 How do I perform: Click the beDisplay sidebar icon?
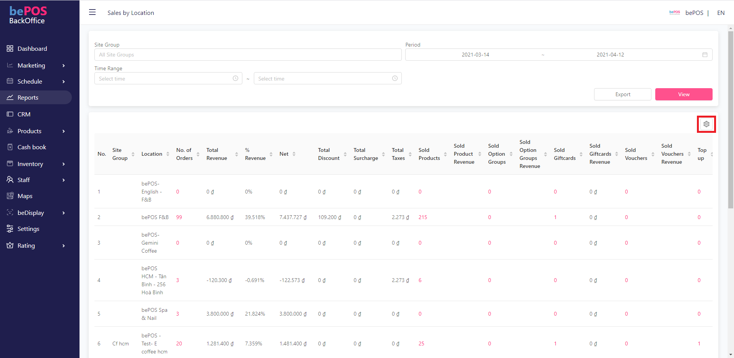[10, 213]
